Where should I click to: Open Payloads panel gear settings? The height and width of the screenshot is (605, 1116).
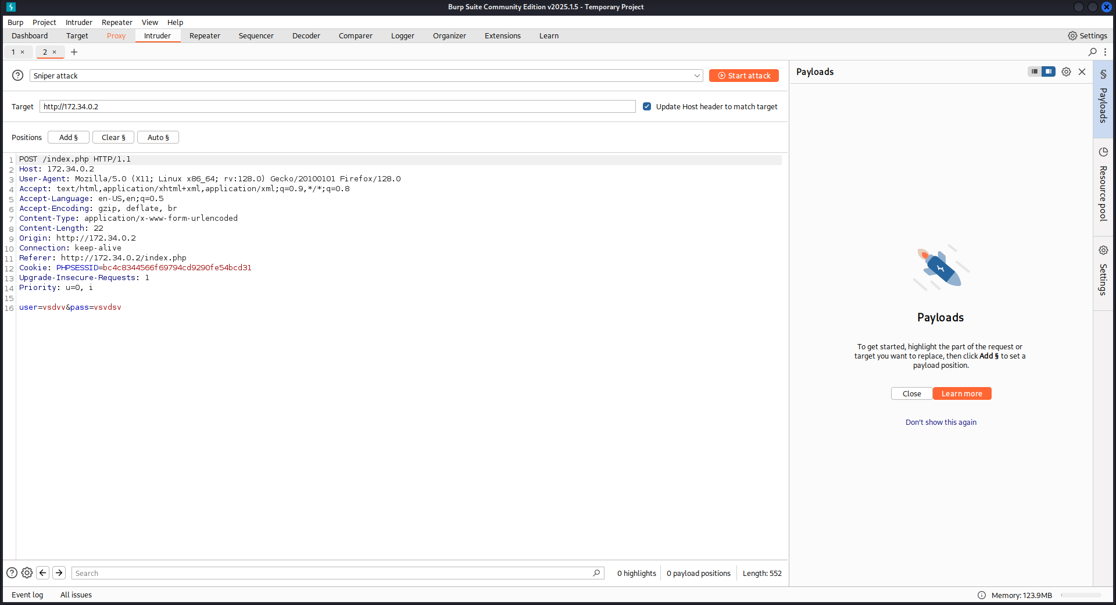(x=1066, y=72)
